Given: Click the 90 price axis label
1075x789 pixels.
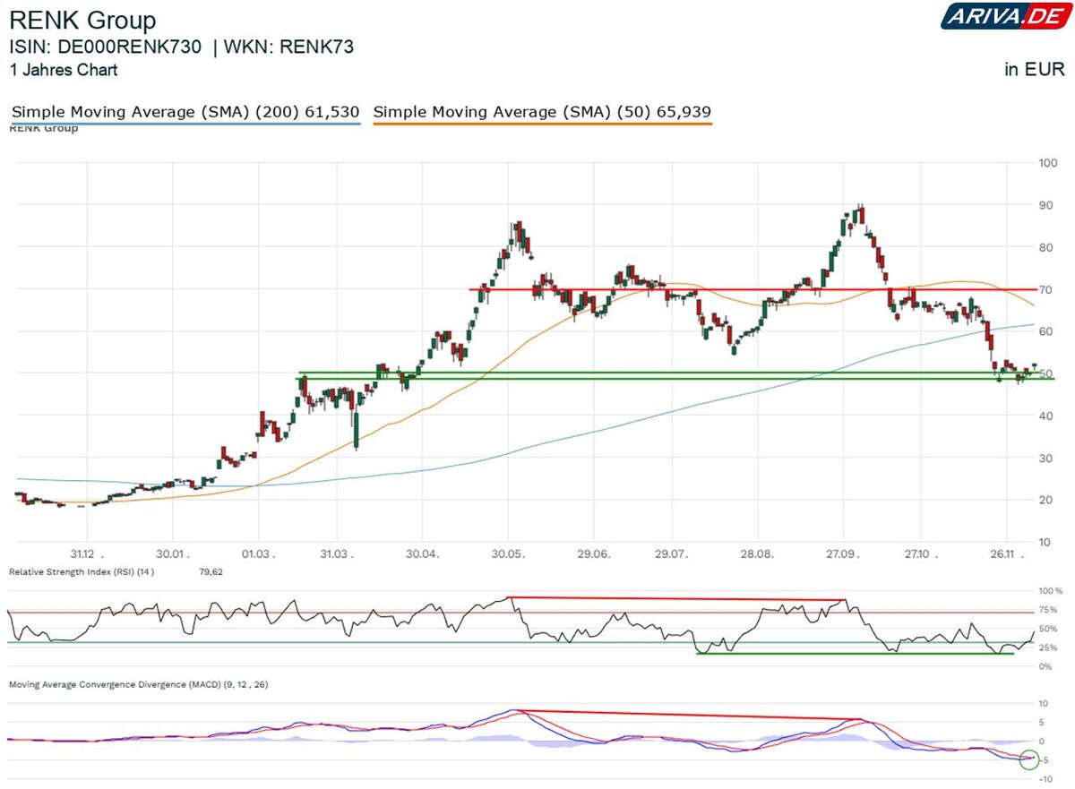Looking at the screenshot, I should click(1045, 205).
